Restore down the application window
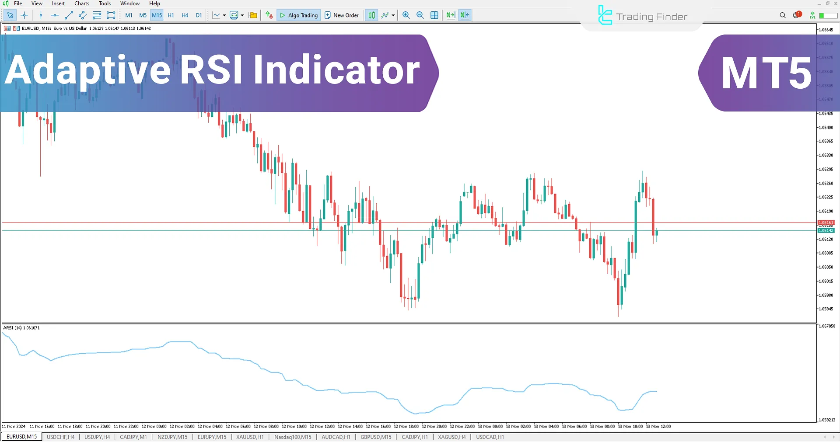 827,3
